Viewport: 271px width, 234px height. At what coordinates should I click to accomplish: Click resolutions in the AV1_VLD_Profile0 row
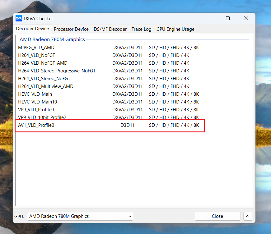click(x=174, y=125)
